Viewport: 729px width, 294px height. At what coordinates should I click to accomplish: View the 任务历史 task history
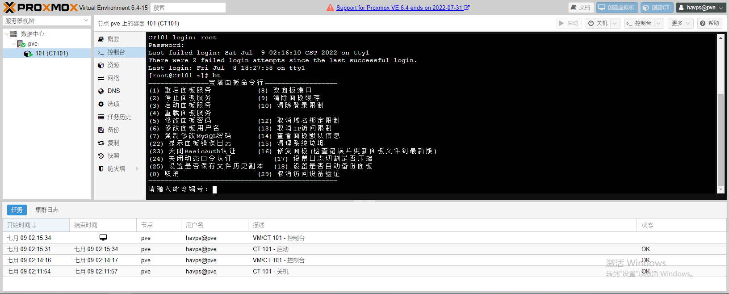click(119, 117)
